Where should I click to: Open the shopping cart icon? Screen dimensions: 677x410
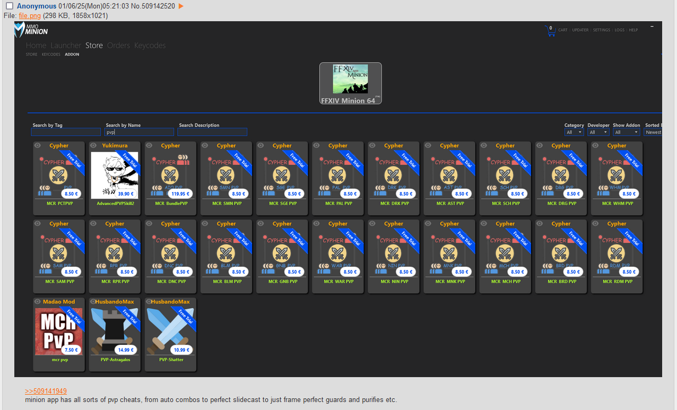tap(550, 31)
